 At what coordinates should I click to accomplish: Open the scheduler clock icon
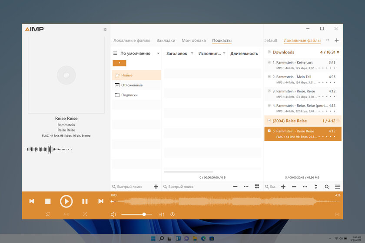(173, 214)
